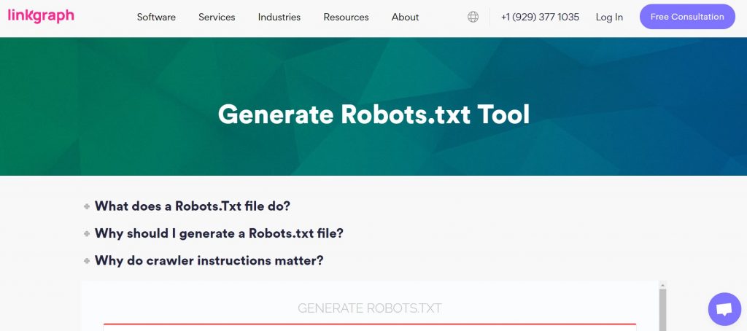The width and height of the screenshot is (747, 331).
Task: Go to the About menu
Action: (x=405, y=17)
